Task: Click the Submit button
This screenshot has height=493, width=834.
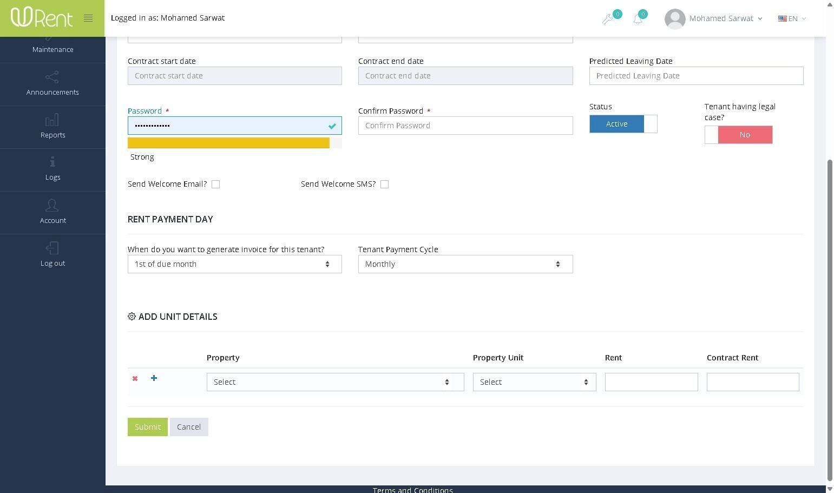Action: 148,427
